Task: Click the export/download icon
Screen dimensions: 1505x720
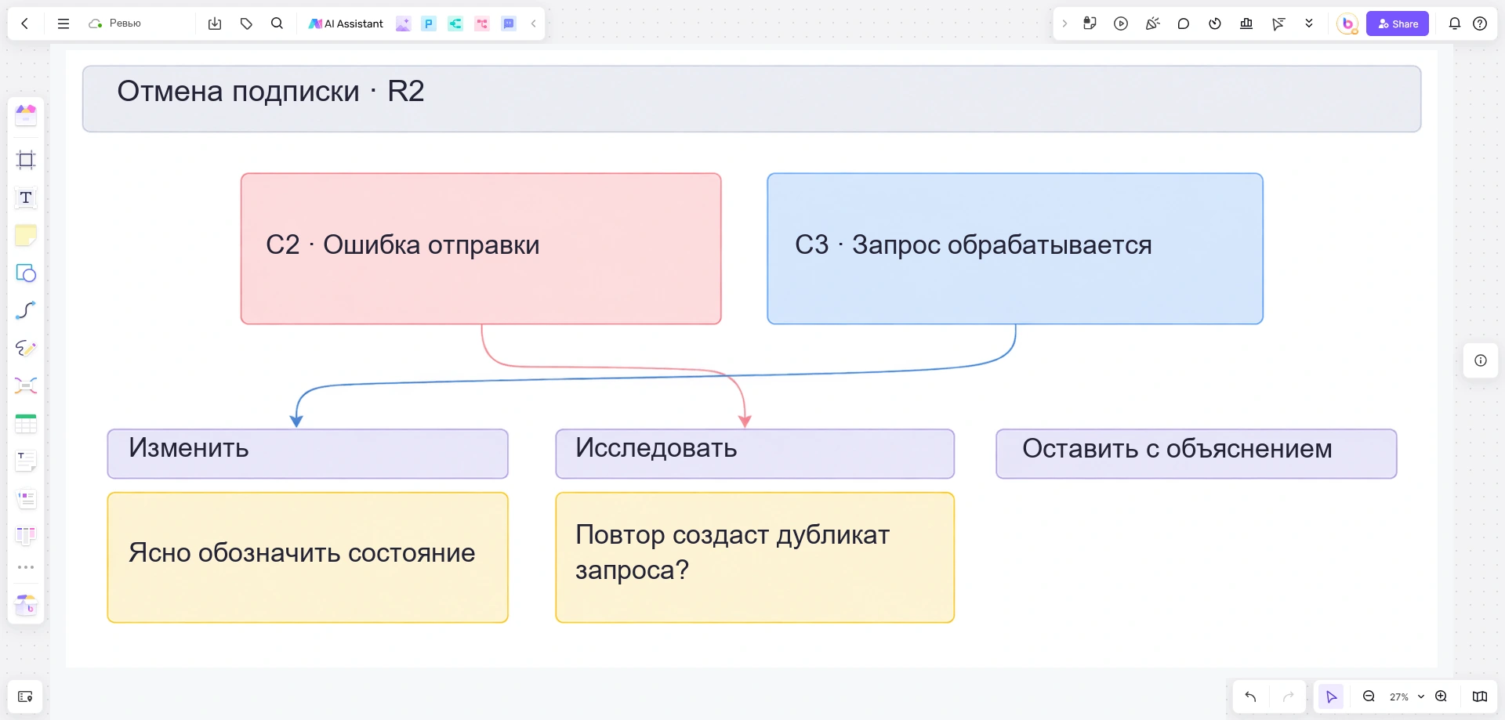Action: [x=215, y=24]
